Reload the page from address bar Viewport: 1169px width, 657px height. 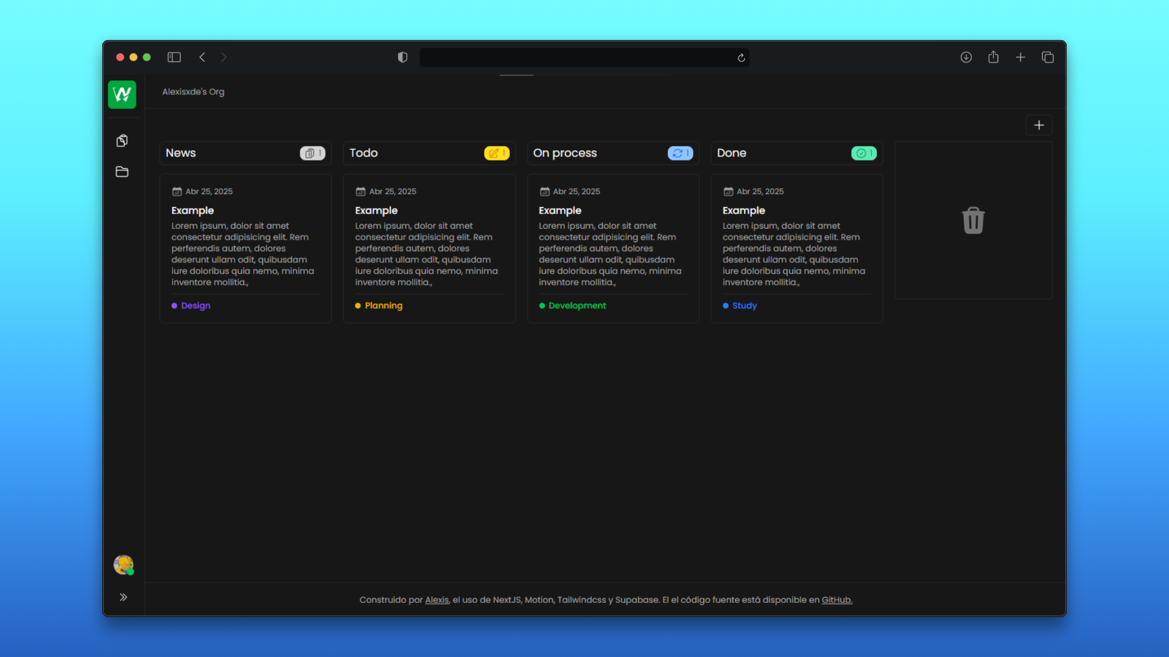(741, 58)
